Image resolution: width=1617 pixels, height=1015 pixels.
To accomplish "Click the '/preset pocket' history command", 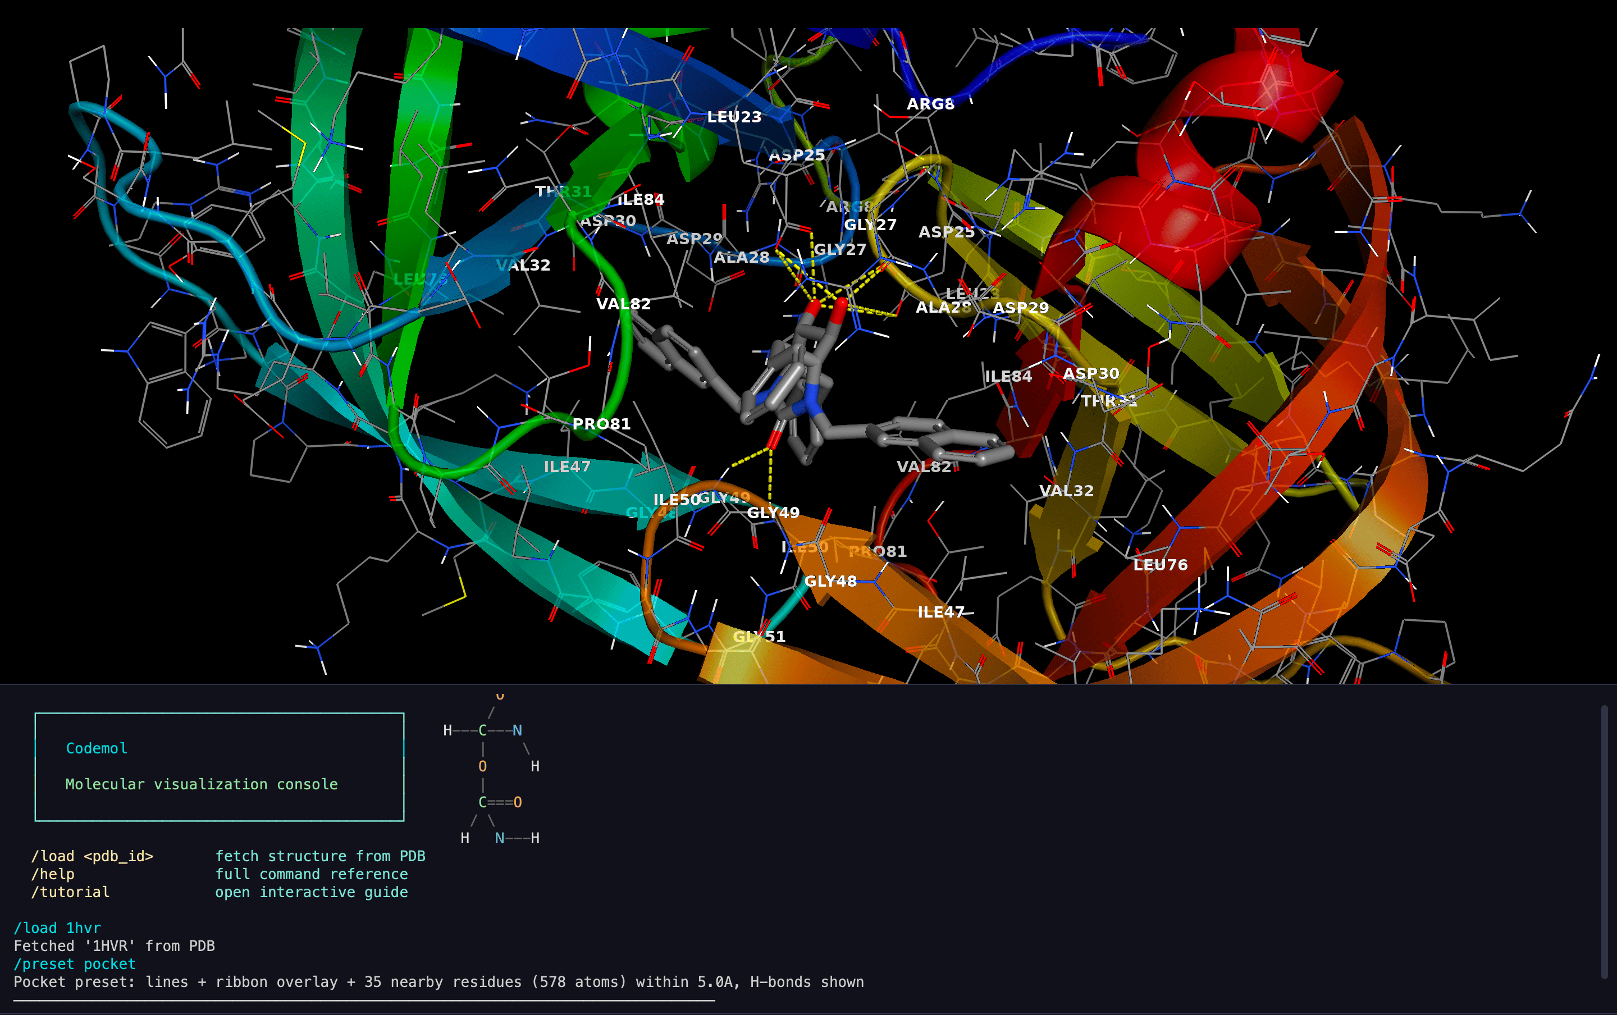I will pos(75,964).
